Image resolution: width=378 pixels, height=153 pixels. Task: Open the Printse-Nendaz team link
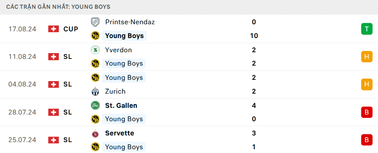pyautogui.click(x=130, y=22)
